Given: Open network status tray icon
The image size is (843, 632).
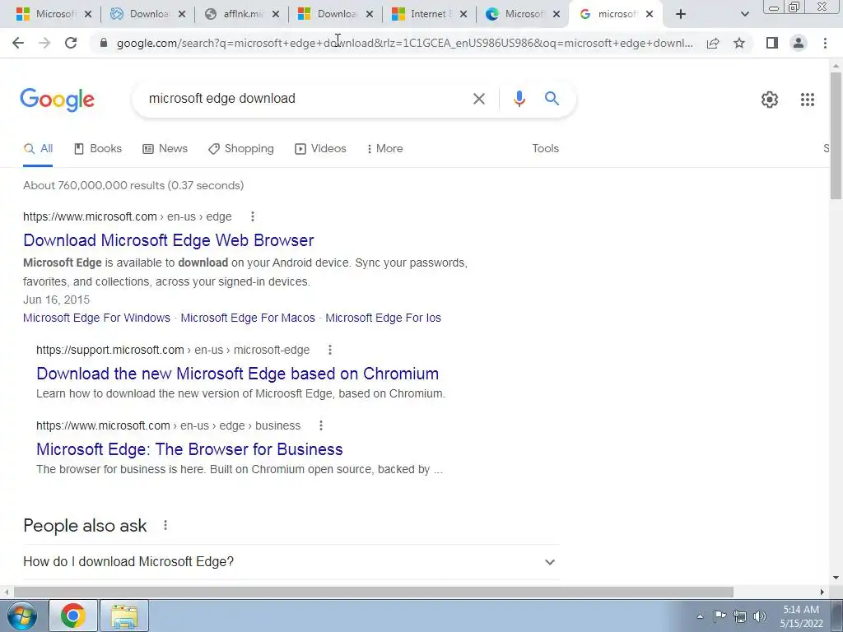Looking at the screenshot, I should click(740, 616).
